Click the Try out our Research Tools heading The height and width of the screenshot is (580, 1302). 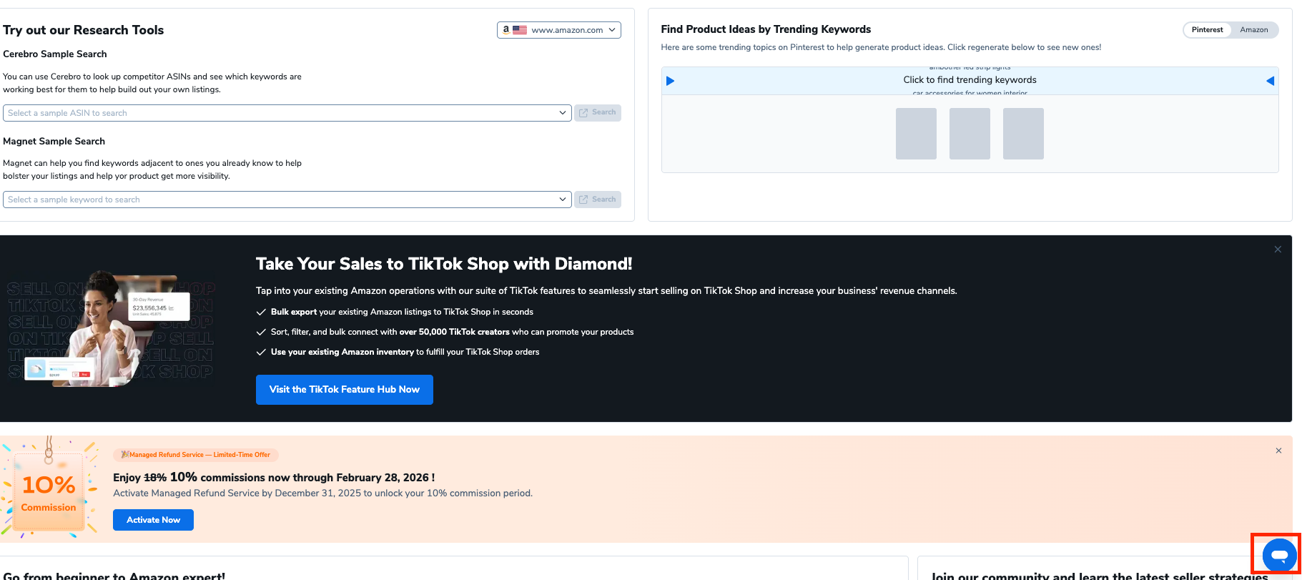[84, 30]
